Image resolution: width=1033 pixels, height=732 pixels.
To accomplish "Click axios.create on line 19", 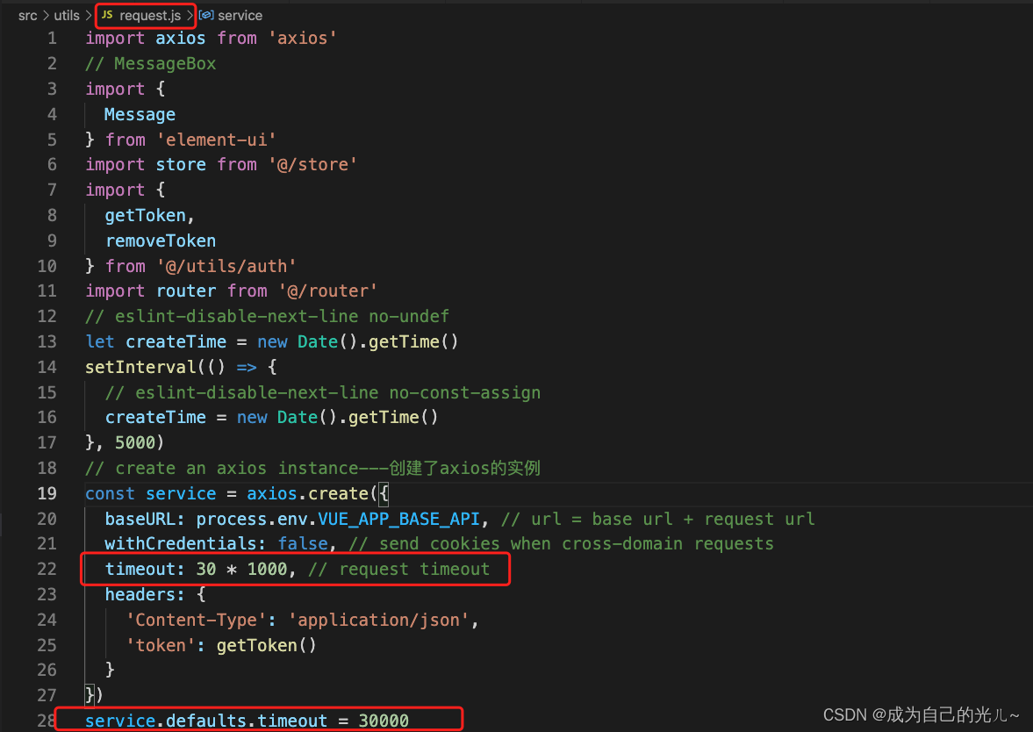I will pos(307,493).
